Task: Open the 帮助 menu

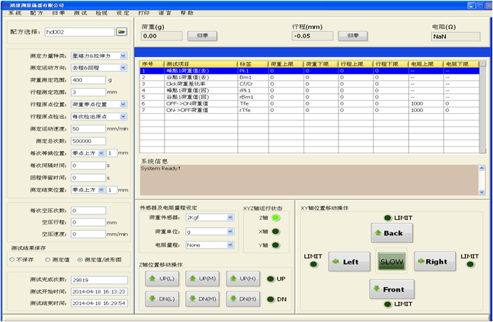Action: point(187,13)
